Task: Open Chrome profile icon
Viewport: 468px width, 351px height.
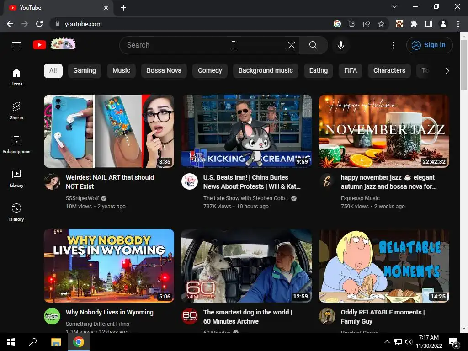Action: (443, 24)
